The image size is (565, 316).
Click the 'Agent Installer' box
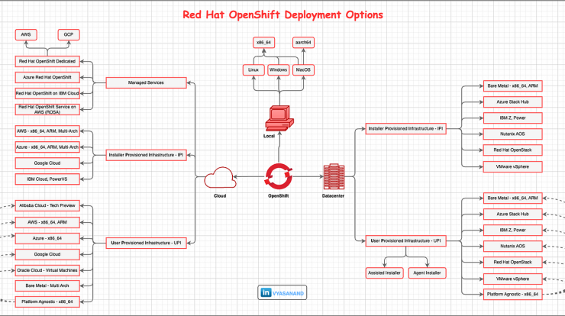[x=427, y=273]
